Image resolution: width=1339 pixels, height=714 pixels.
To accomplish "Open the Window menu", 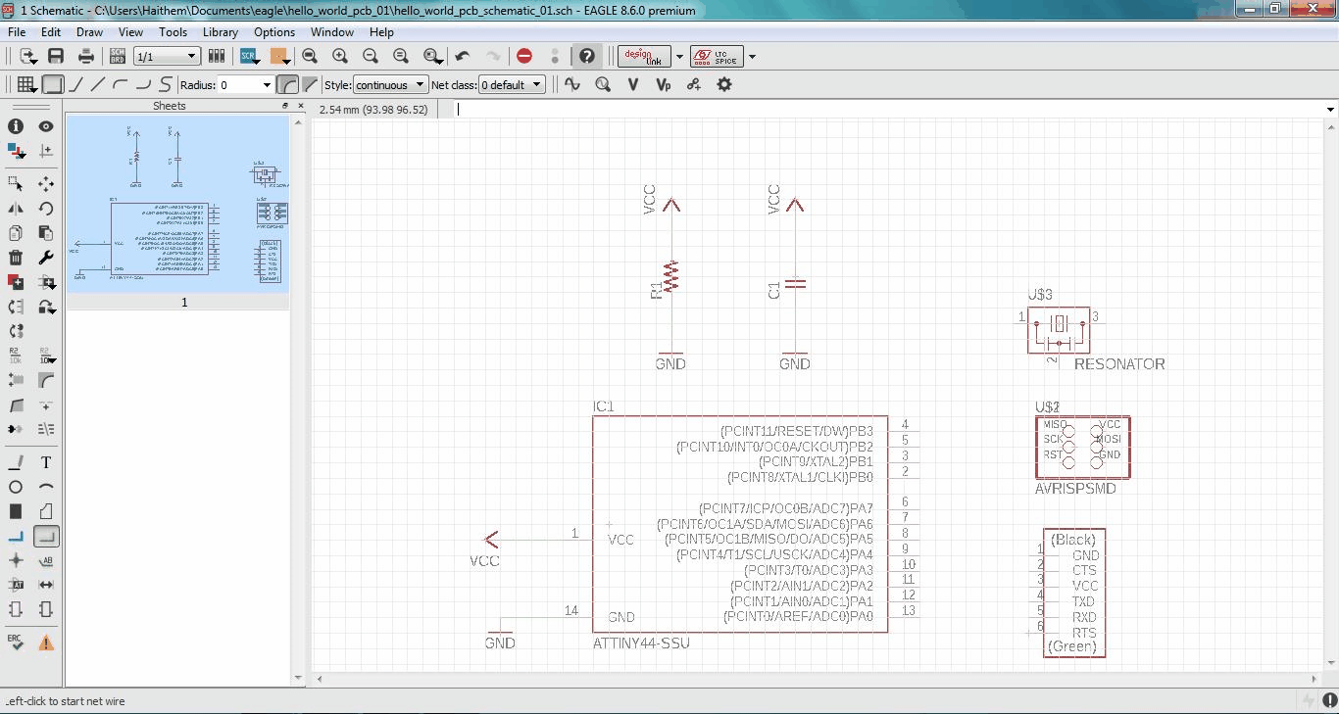I will click(332, 31).
